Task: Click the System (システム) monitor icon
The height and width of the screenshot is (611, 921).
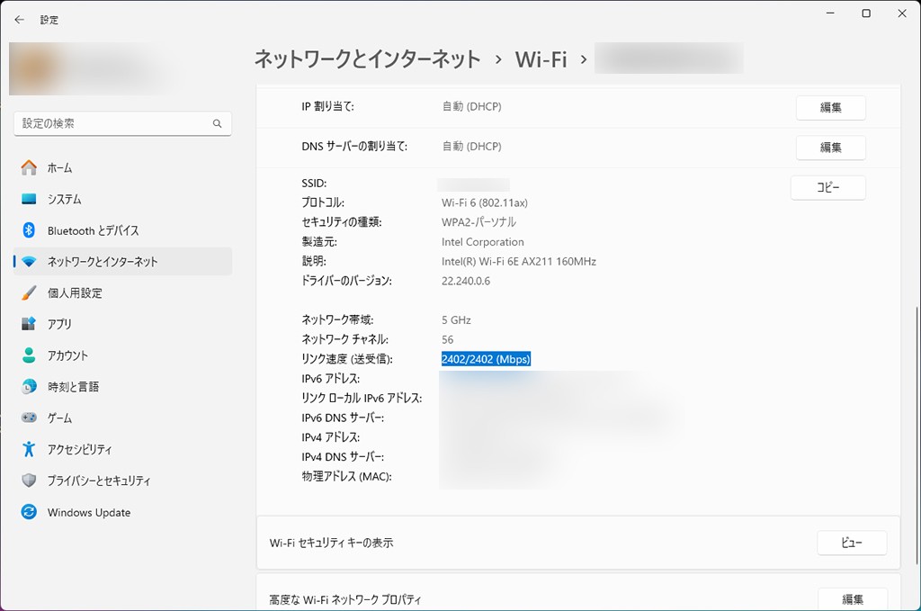Action: pos(30,200)
